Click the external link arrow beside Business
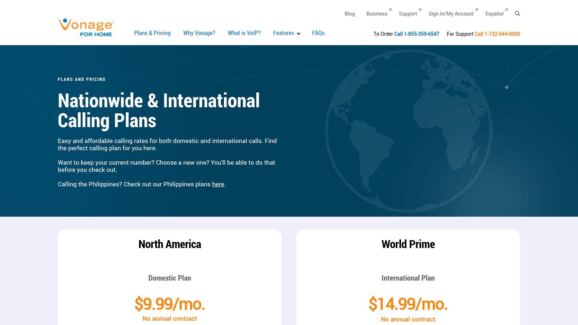 coord(390,10)
